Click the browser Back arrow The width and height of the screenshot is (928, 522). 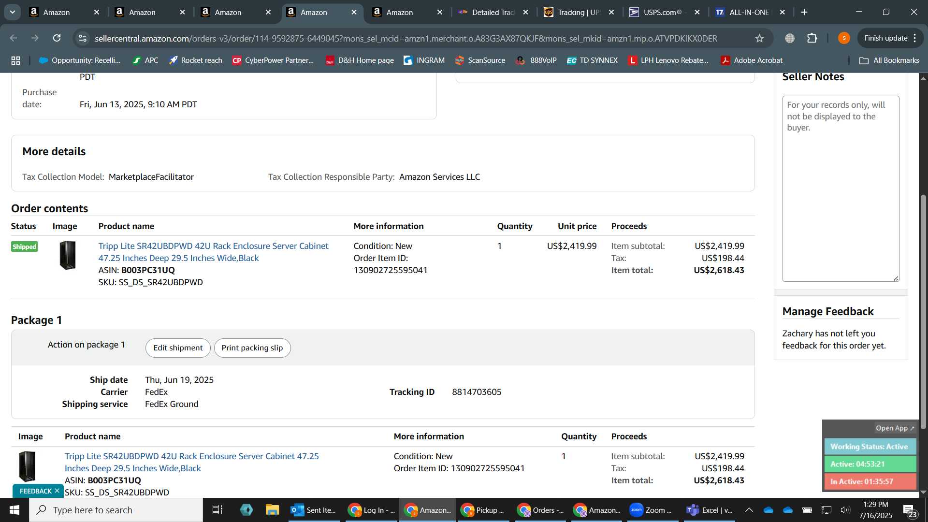(14, 38)
